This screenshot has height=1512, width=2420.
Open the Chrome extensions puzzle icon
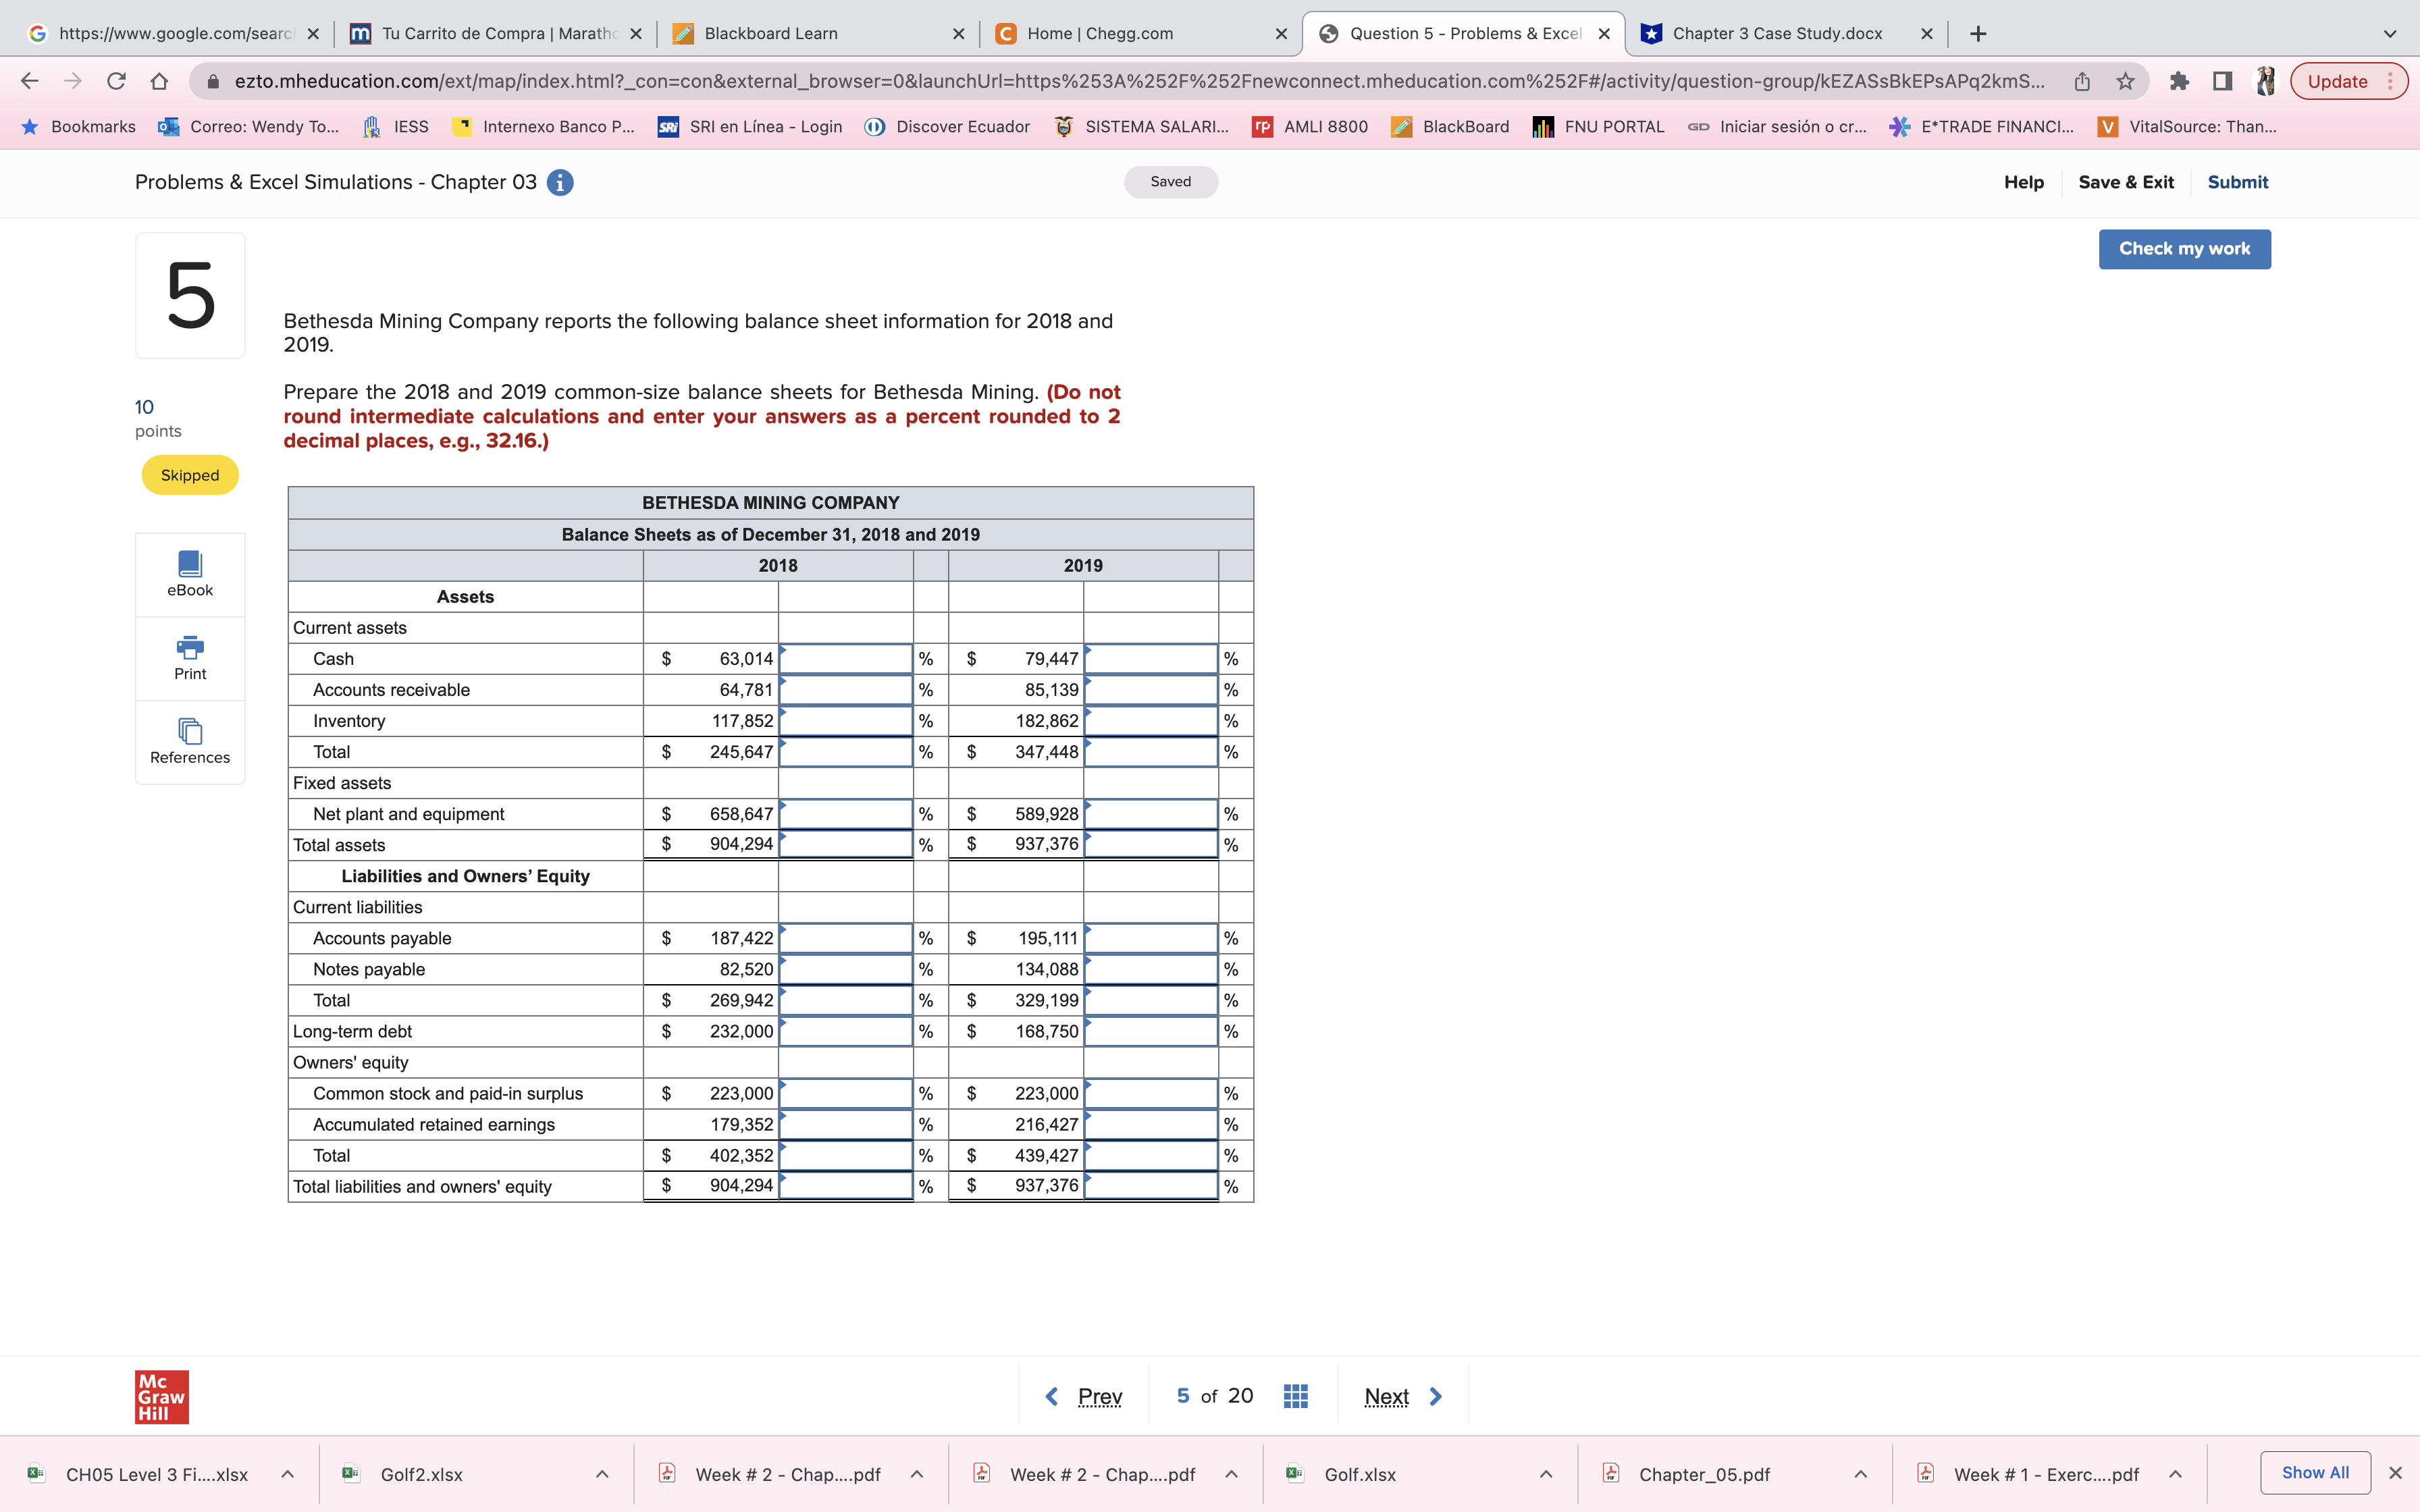[x=2179, y=82]
